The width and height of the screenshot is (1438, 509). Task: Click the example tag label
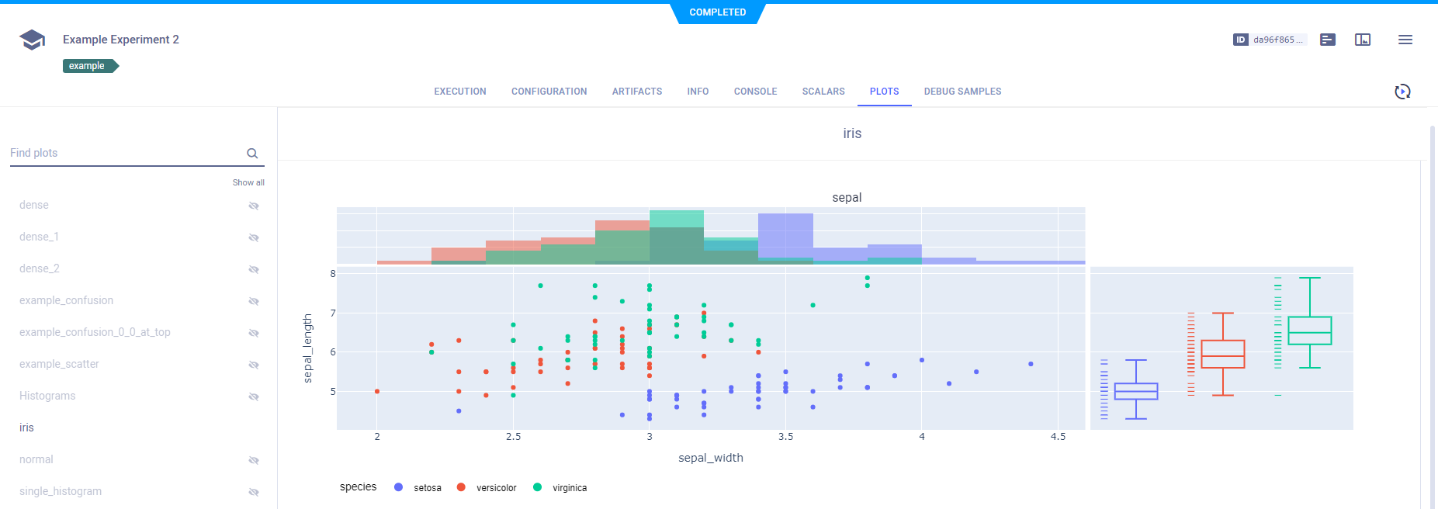88,66
